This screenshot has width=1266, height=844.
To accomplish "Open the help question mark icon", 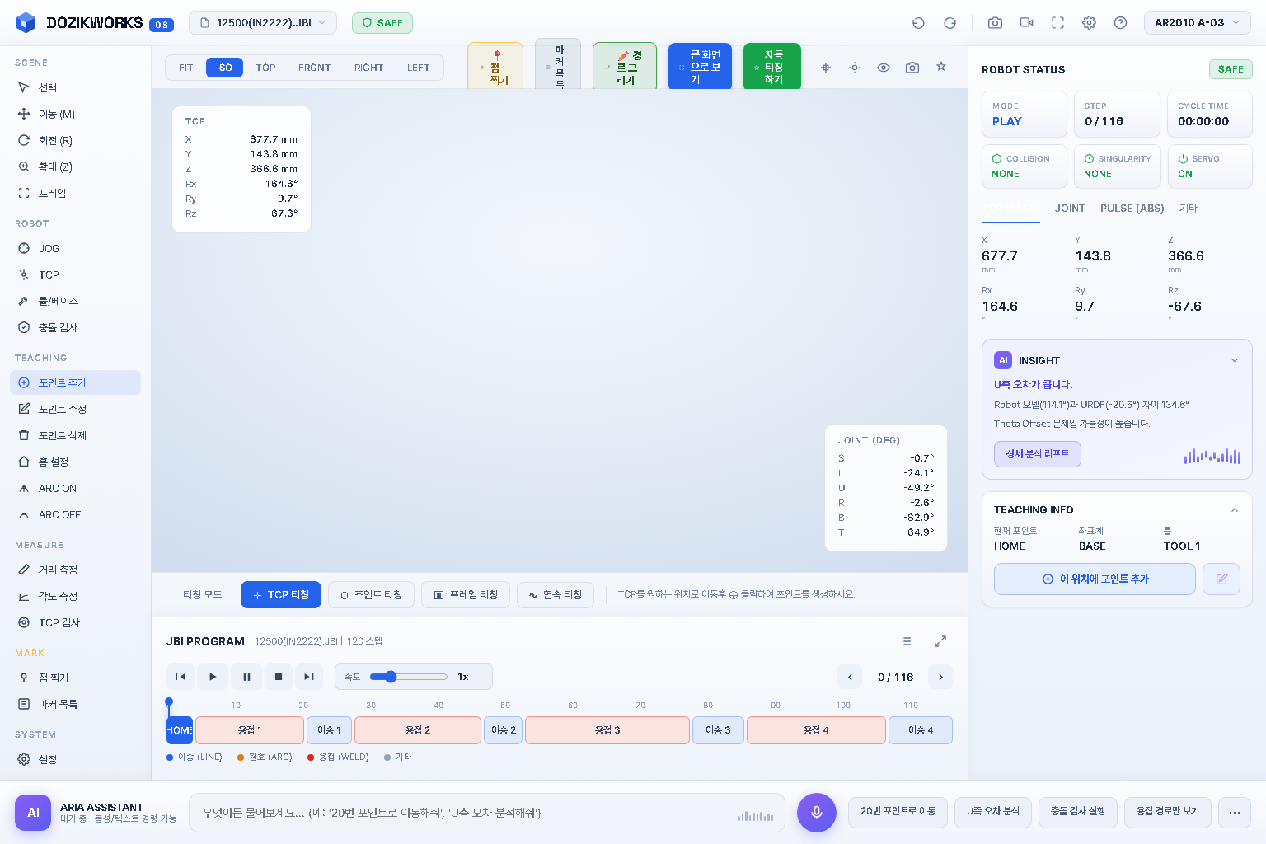I will 1120,23.
